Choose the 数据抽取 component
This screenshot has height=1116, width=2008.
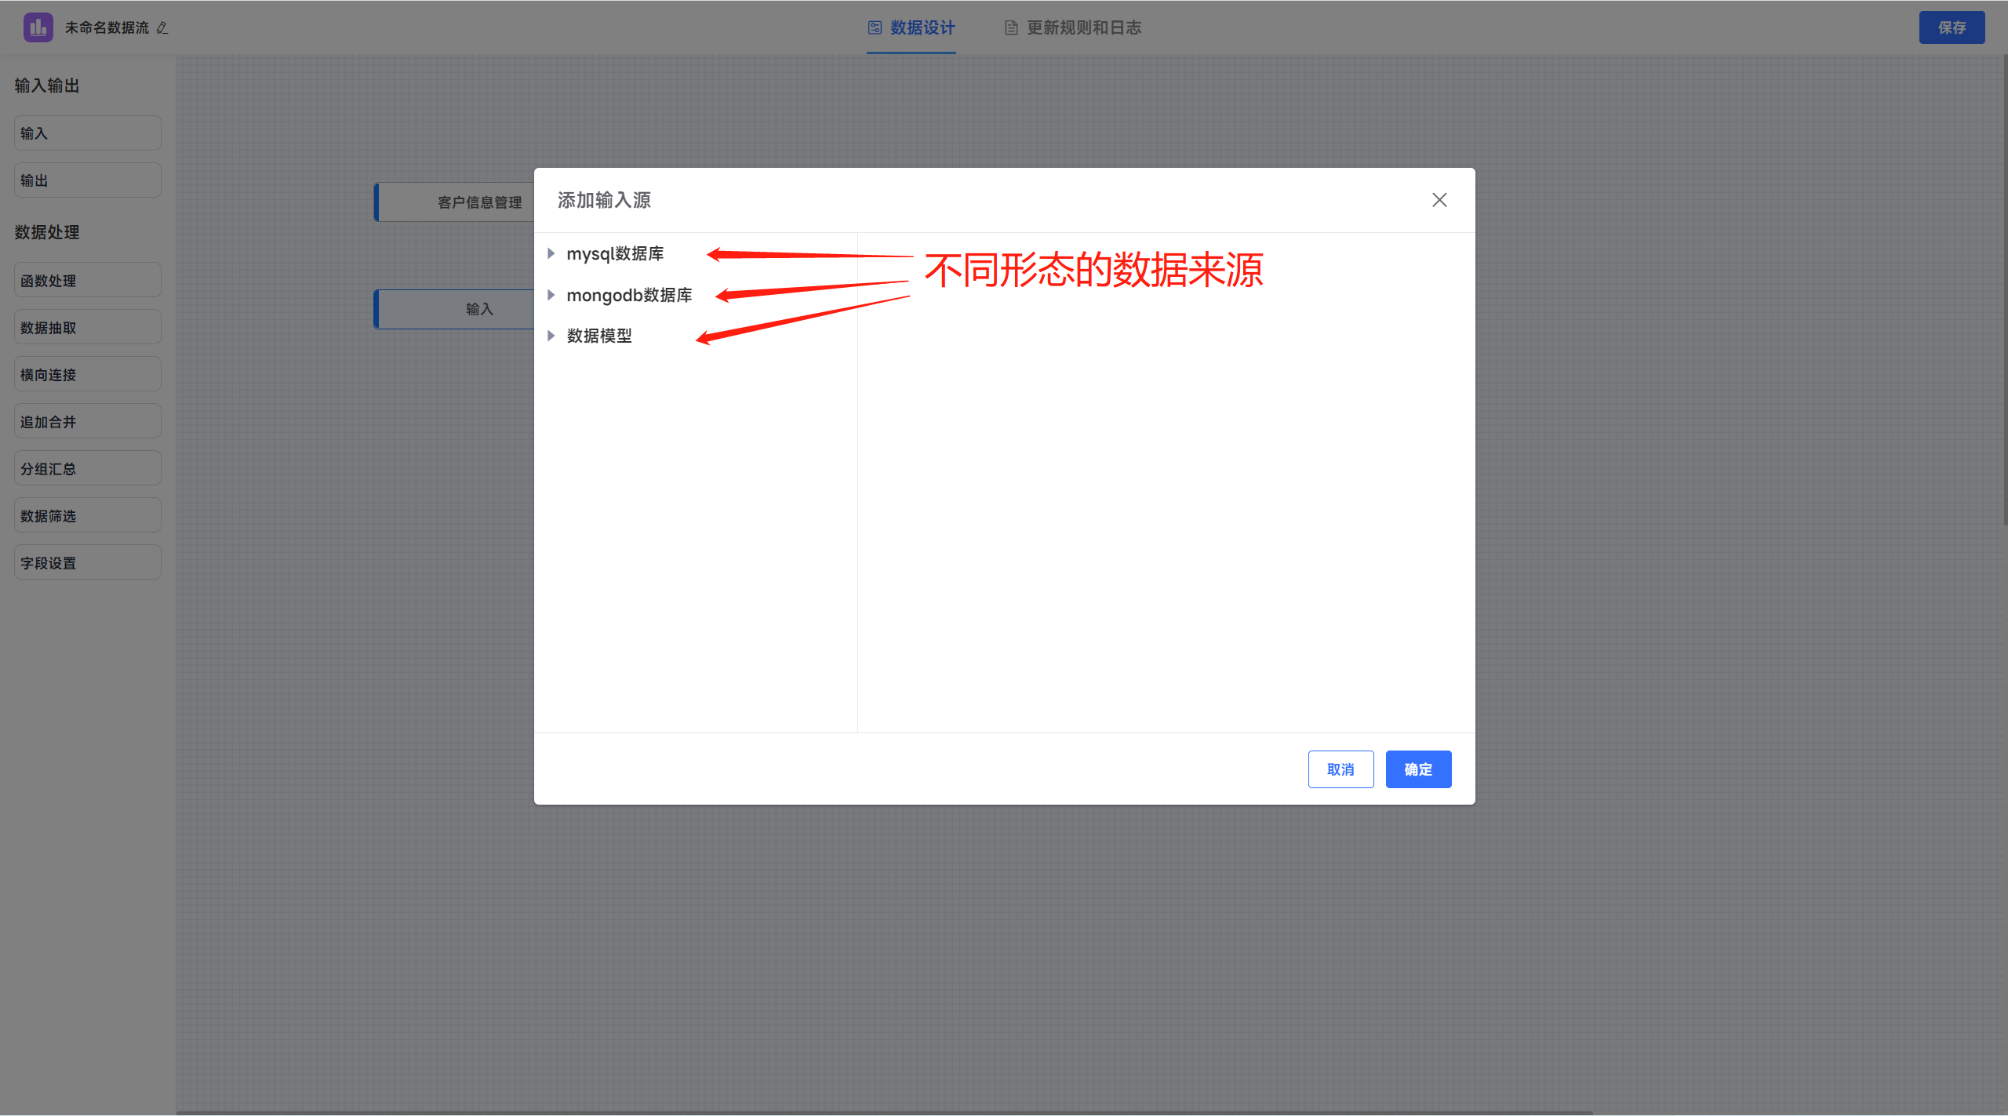coord(88,327)
